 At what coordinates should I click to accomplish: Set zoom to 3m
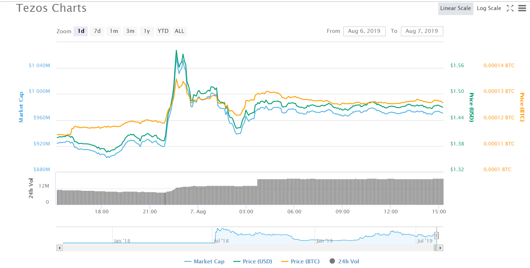click(130, 31)
